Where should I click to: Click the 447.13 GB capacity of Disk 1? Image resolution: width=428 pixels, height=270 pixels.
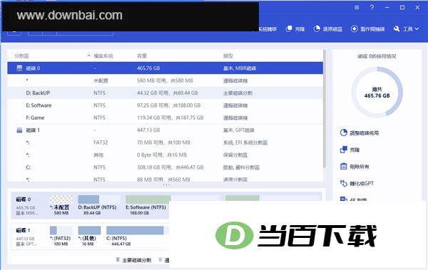pyautogui.click(x=148, y=130)
